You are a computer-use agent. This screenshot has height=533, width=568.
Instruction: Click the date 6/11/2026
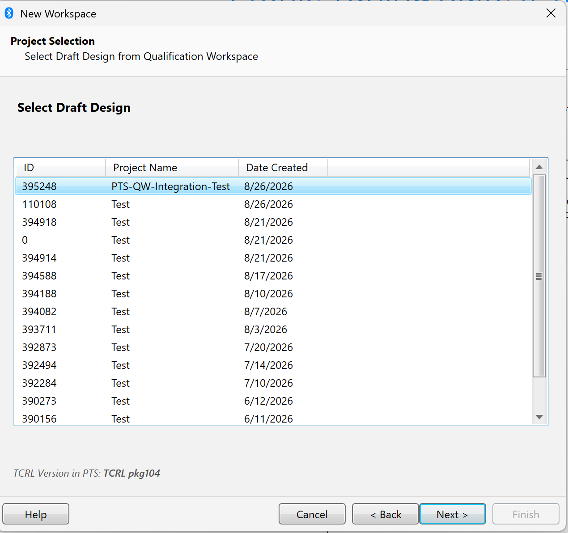pos(268,419)
